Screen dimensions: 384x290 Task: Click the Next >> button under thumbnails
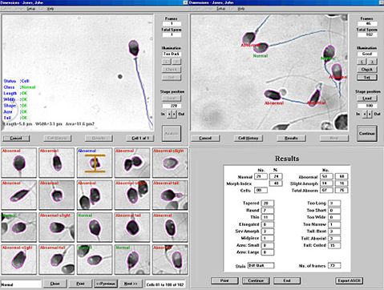pos(131,284)
